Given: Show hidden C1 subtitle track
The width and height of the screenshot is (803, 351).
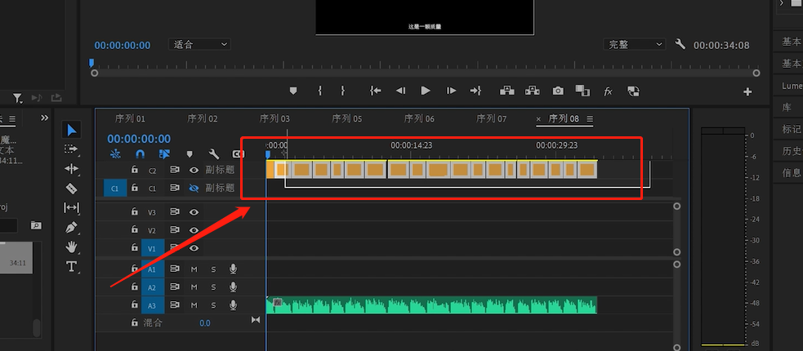Looking at the screenshot, I should coord(194,189).
